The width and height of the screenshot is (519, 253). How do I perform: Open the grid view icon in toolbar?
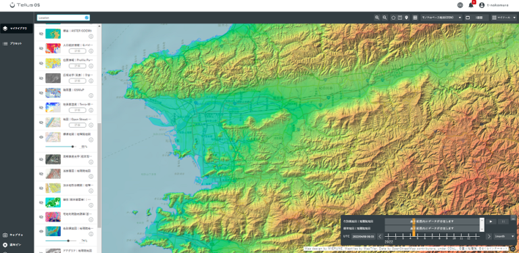click(415, 18)
